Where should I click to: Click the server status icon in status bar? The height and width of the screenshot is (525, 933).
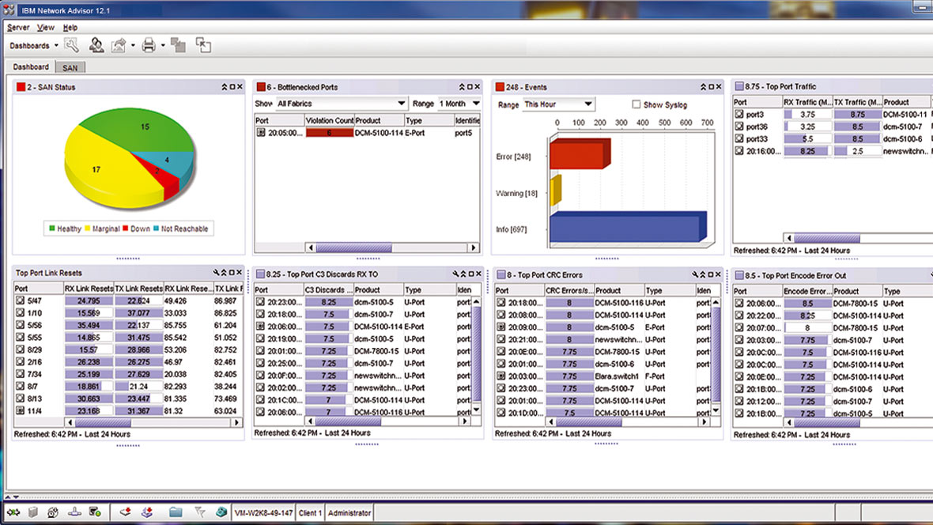coord(93,512)
